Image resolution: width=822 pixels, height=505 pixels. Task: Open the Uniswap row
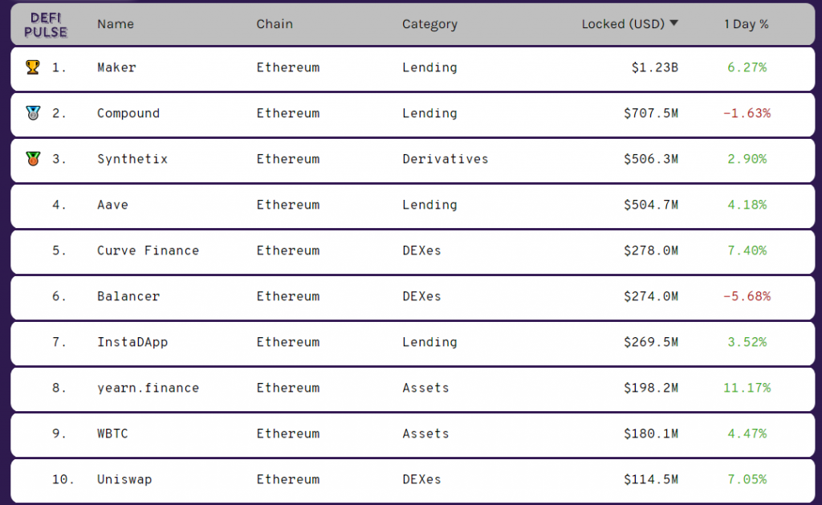pyautogui.click(x=124, y=479)
